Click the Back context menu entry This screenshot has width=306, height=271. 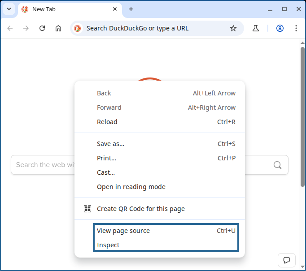pyautogui.click(x=159, y=93)
